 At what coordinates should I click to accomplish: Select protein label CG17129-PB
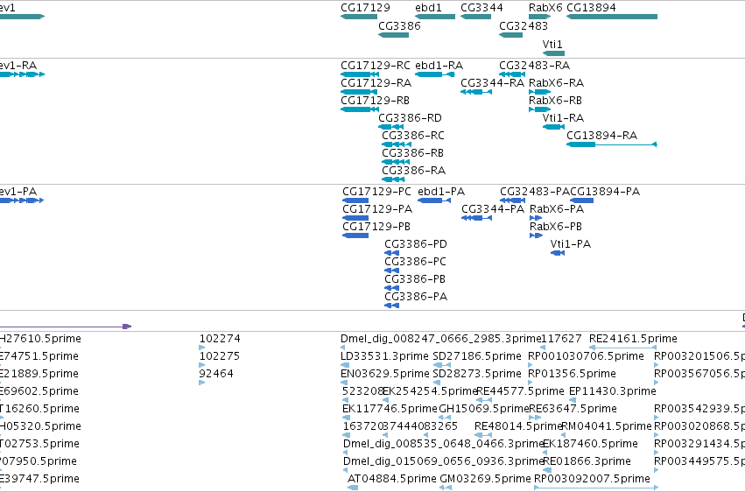pyautogui.click(x=376, y=227)
